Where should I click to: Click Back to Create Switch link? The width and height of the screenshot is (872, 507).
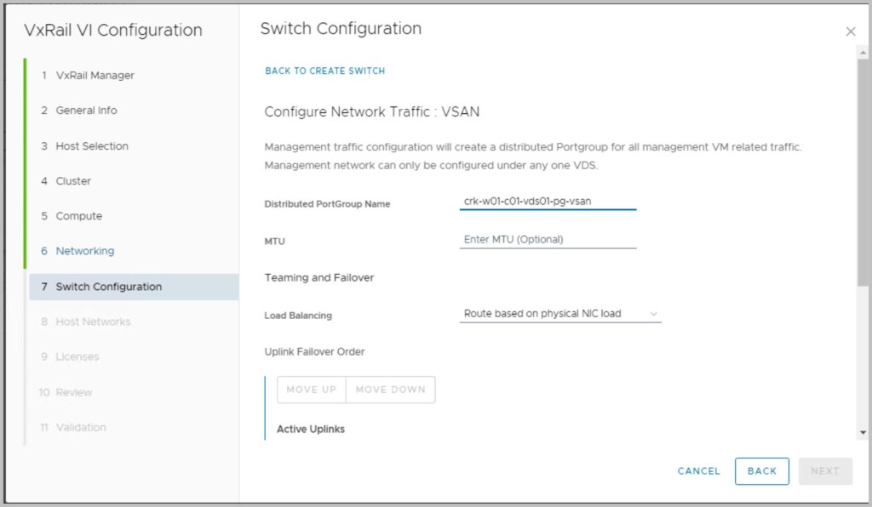click(x=324, y=71)
